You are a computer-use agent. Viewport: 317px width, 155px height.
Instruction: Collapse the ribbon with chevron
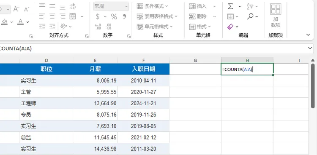coord(308,35)
